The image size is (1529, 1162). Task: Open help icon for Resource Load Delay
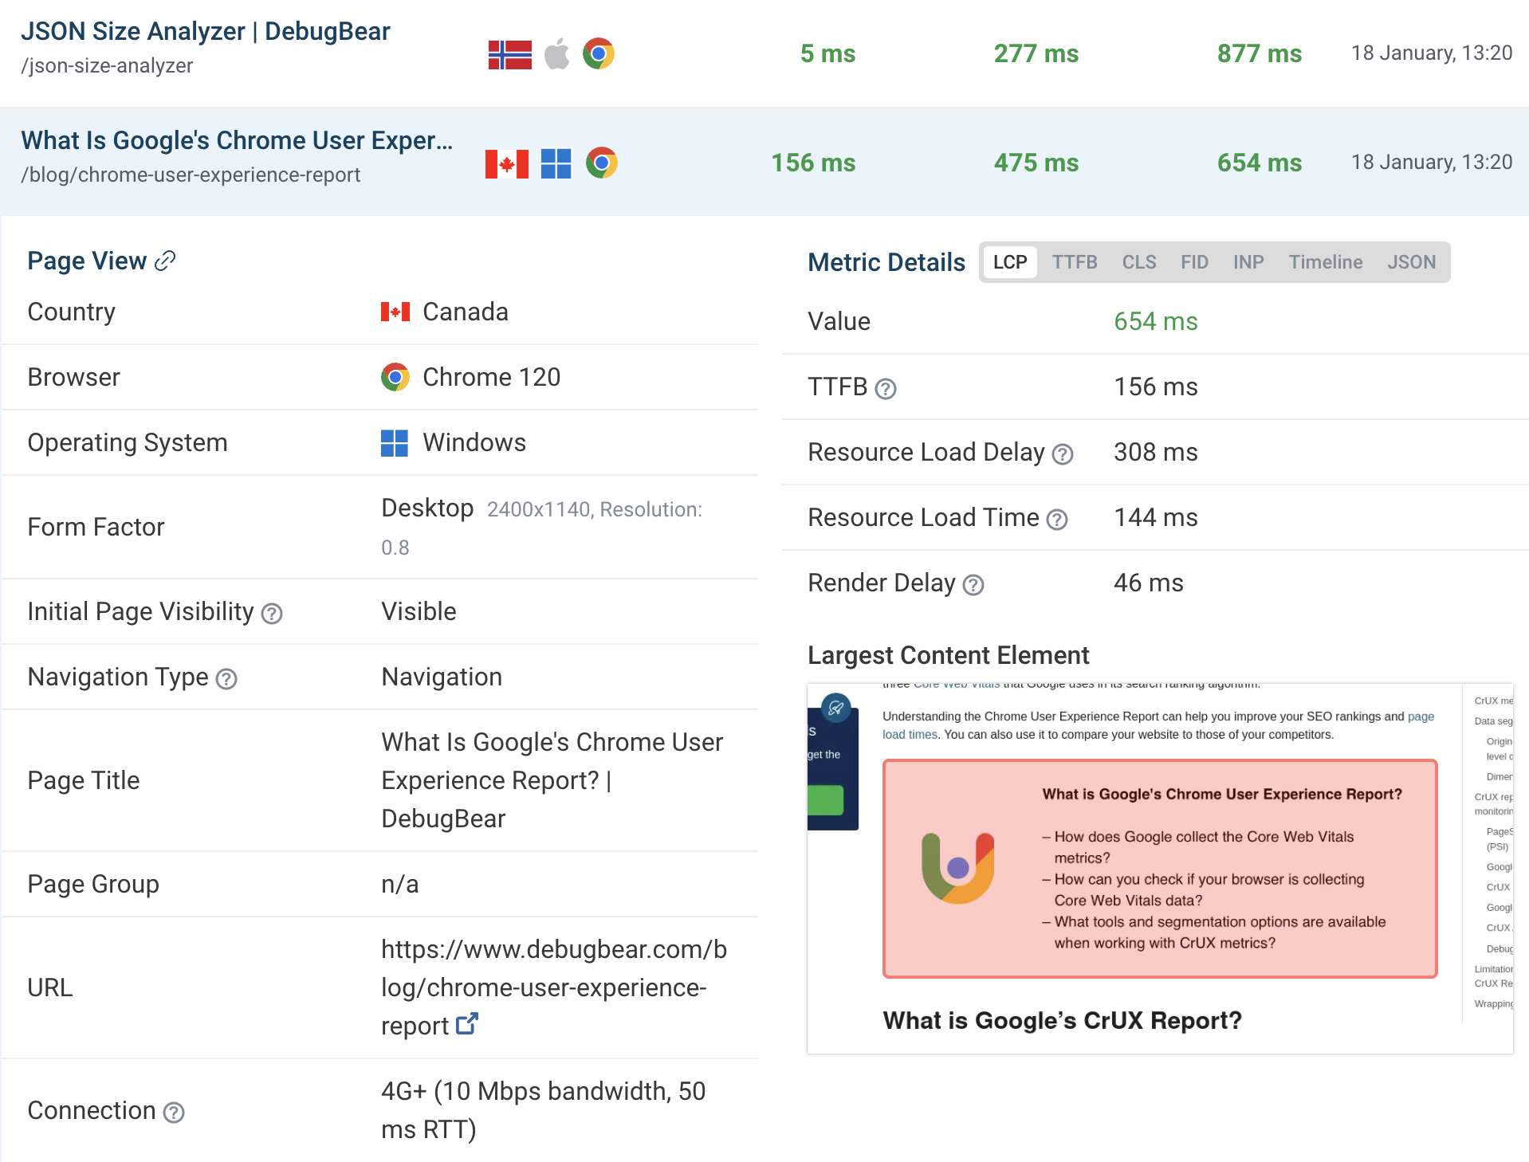1063,453
